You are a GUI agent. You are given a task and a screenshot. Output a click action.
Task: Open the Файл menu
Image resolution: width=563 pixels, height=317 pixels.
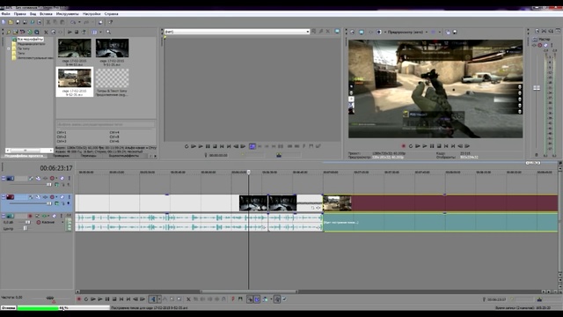tap(6, 14)
